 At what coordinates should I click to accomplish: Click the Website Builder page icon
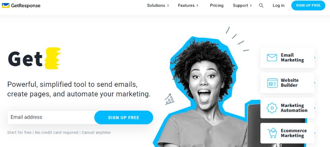272,83
